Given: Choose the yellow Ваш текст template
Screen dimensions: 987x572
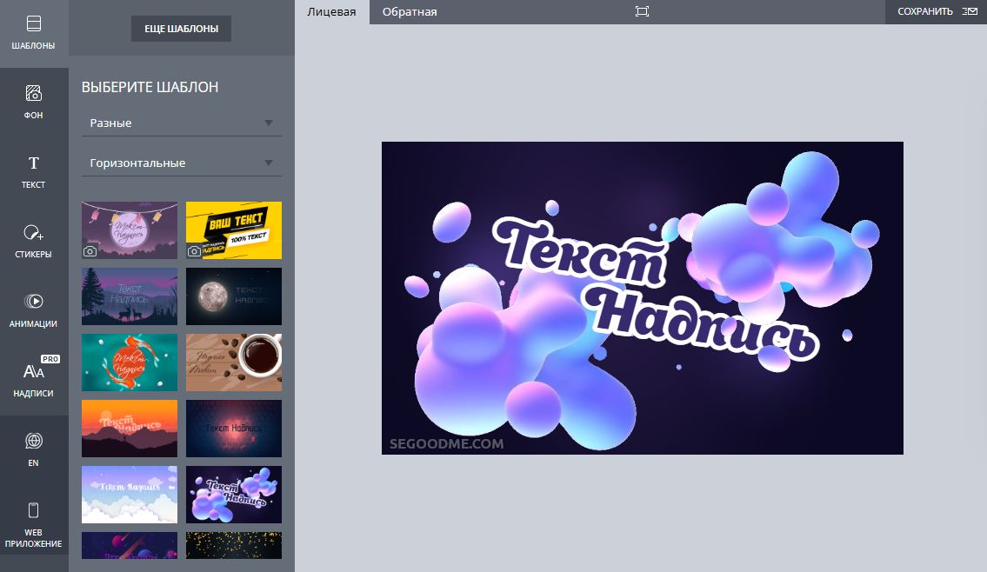Looking at the screenshot, I should pyautogui.click(x=234, y=230).
